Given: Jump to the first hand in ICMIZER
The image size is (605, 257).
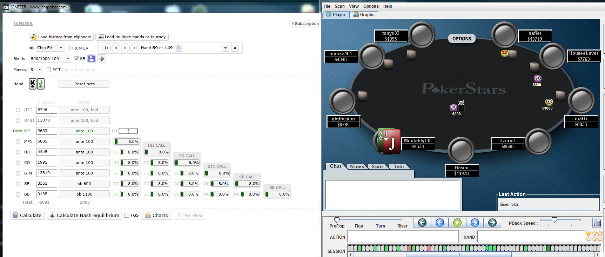Looking at the screenshot, I should (x=106, y=48).
